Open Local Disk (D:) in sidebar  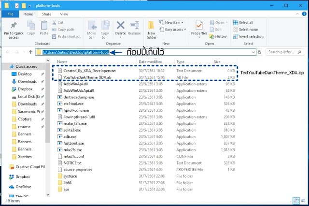29,97
